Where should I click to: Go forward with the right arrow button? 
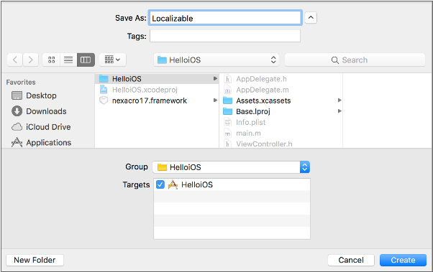30,60
